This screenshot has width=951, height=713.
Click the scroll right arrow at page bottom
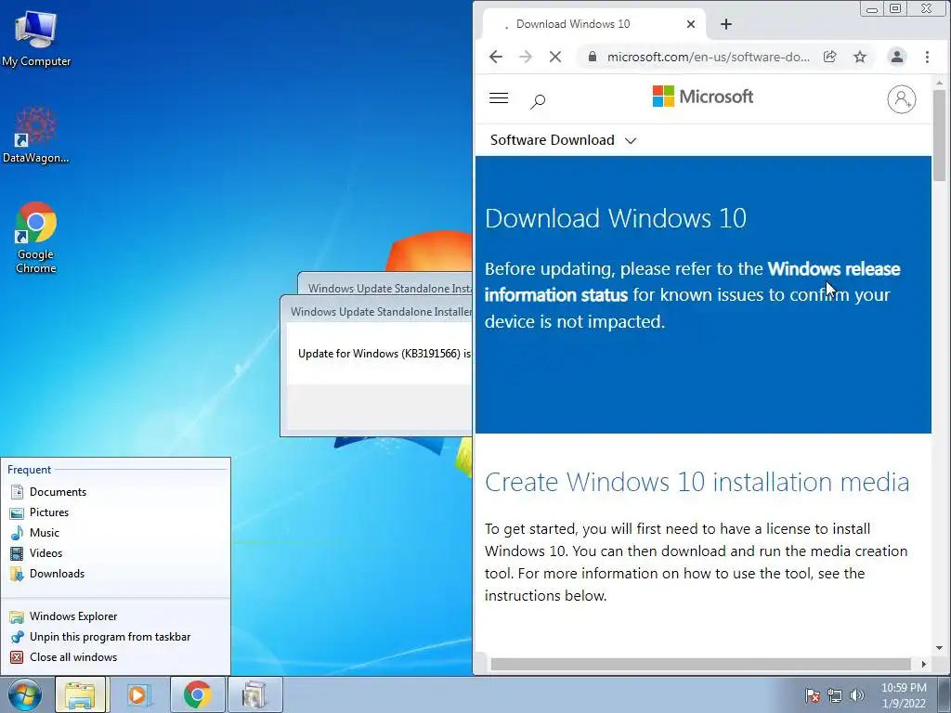924,664
